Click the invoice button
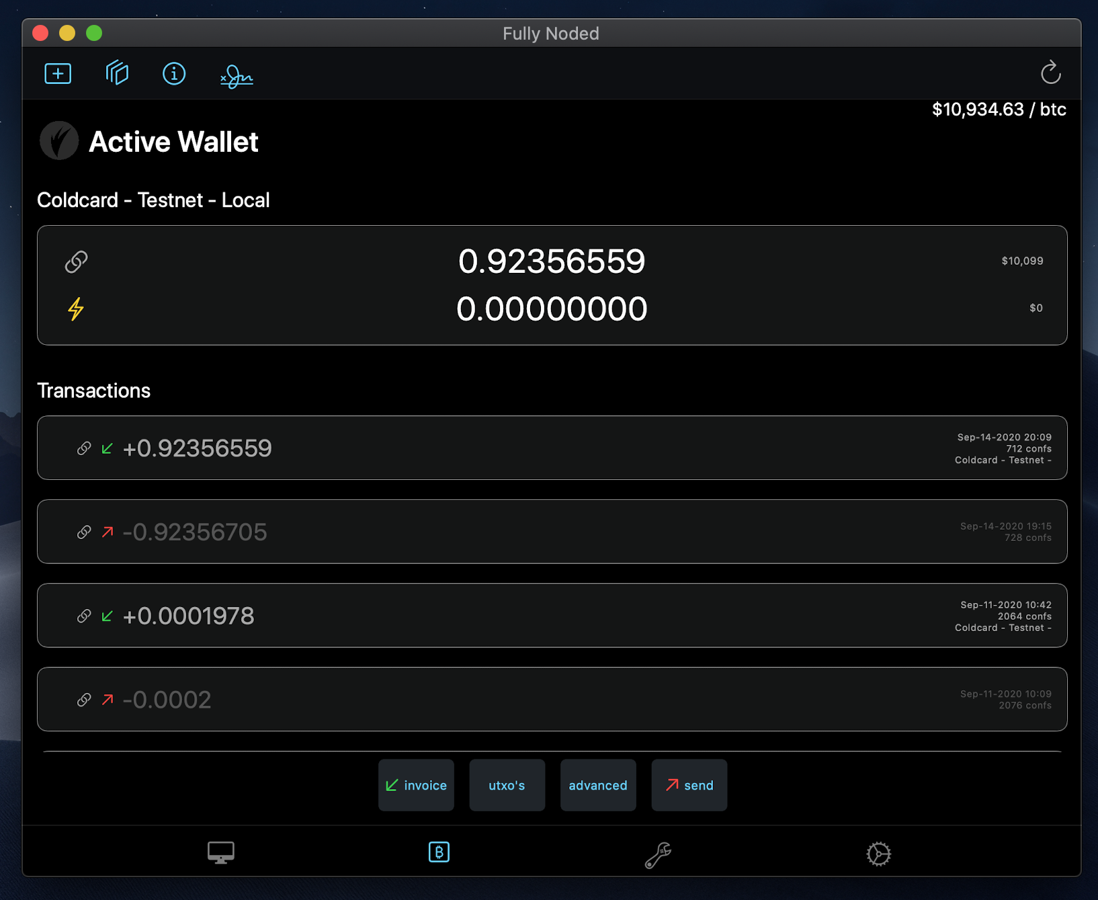Image resolution: width=1098 pixels, height=900 pixels. point(416,785)
